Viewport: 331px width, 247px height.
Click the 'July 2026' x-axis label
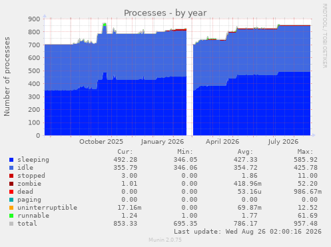tap(283, 142)
